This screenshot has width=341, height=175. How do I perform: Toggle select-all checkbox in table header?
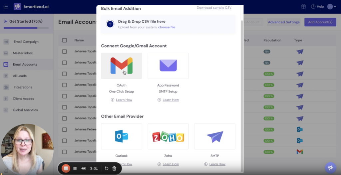pos(64,40)
